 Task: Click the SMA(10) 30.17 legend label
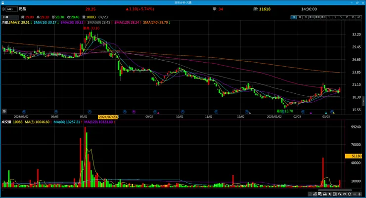click(45, 22)
